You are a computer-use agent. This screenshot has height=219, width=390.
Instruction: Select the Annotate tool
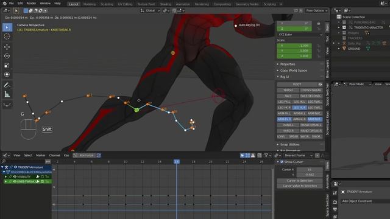point(7,85)
